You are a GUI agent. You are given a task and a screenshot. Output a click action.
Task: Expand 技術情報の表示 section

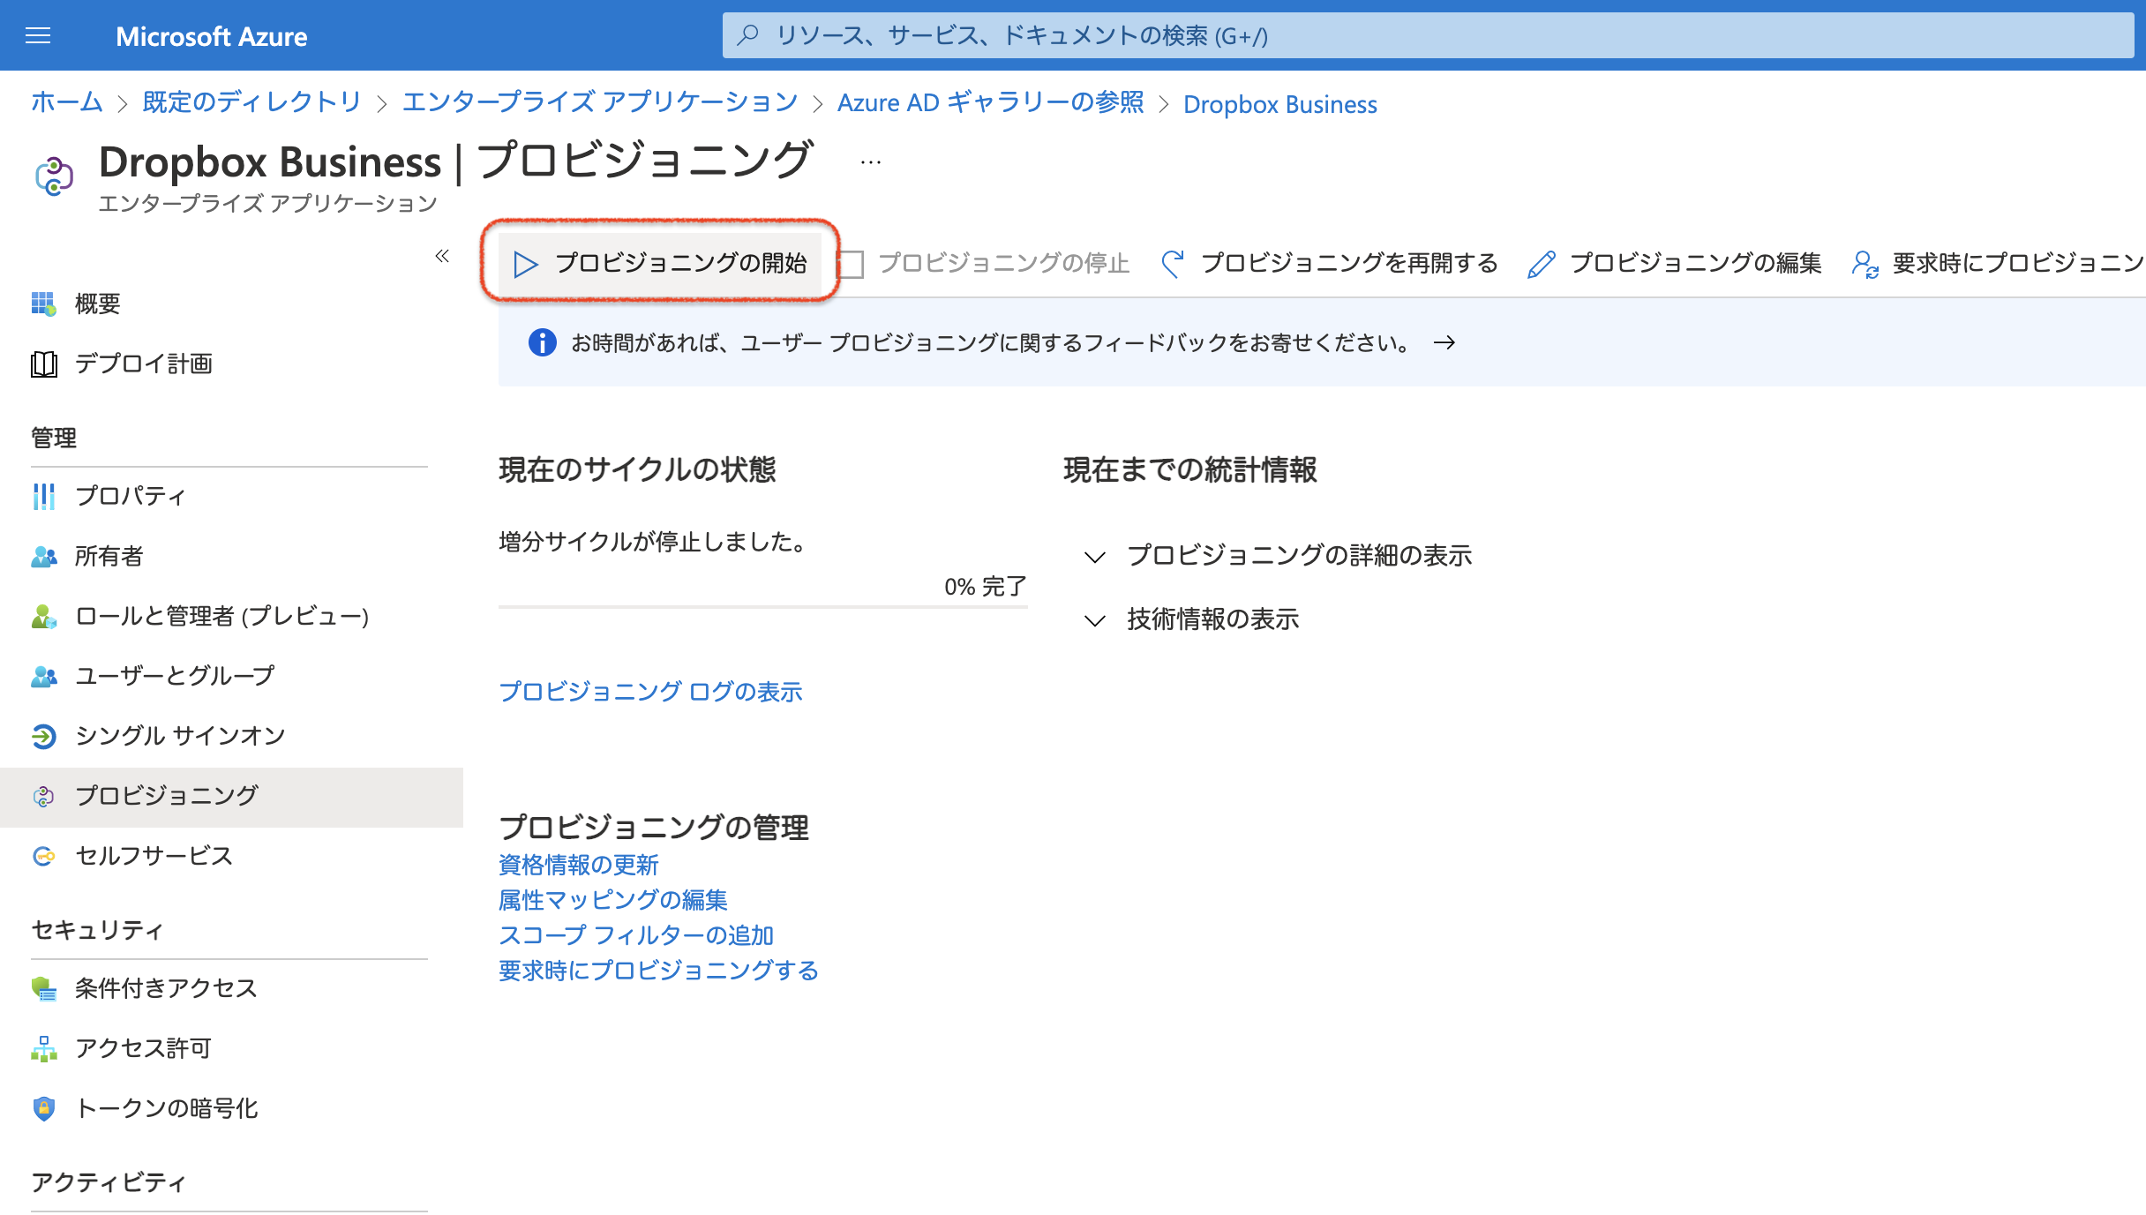click(1192, 619)
